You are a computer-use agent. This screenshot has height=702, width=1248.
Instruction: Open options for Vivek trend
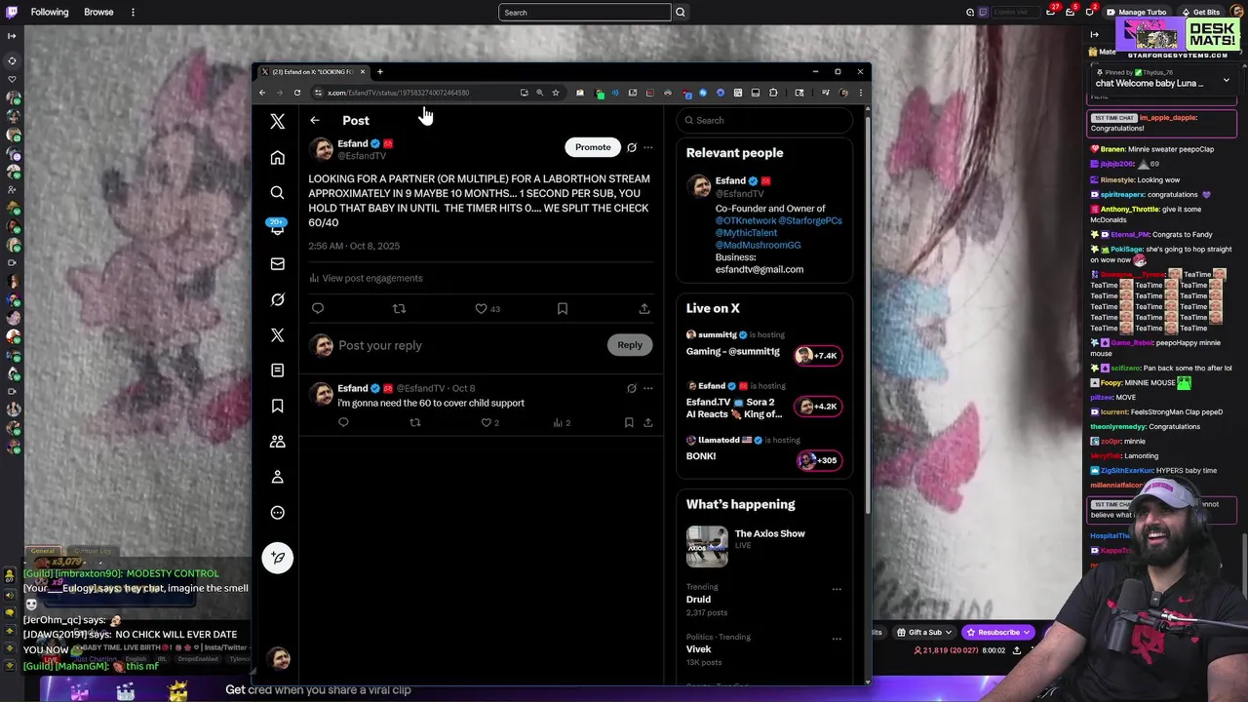837,639
